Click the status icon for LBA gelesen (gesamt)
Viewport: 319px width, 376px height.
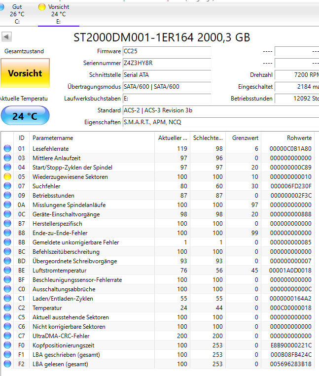click(7, 364)
